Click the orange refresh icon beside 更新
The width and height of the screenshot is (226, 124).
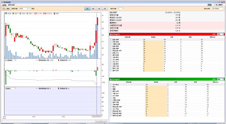coord(4,9)
